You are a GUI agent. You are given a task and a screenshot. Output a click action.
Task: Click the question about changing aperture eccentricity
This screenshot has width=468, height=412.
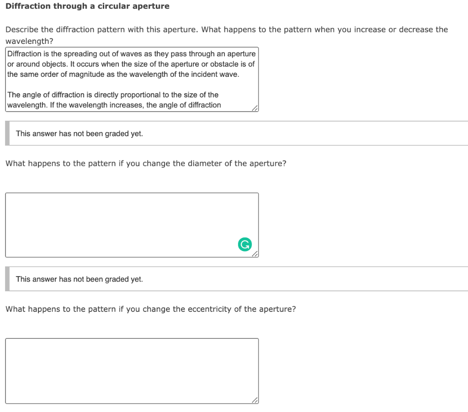coord(150,309)
